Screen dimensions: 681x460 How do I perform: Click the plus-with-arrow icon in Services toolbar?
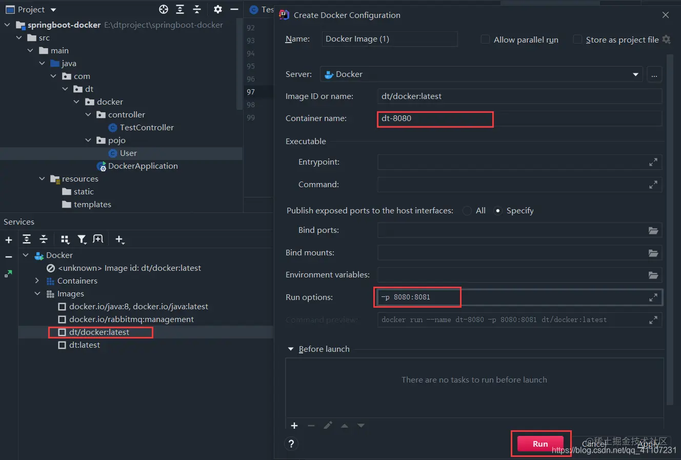tap(119, 239)
